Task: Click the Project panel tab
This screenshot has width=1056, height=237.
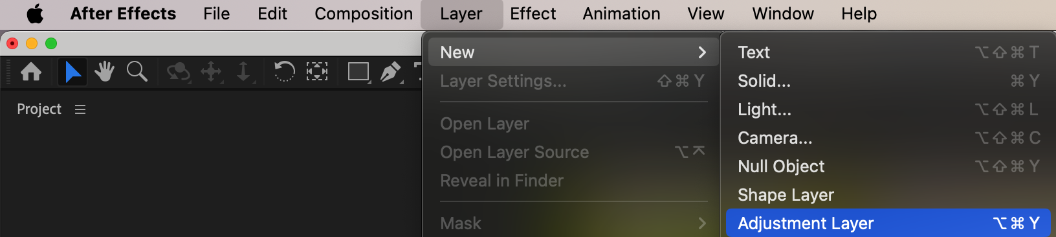Action: coord(39,109)
